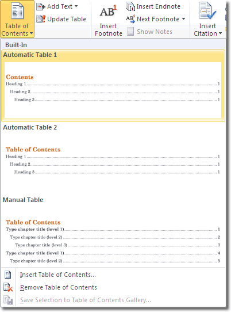Click the Insert Endnote icon
Screen dimensions: 231x312
[130, 6]
